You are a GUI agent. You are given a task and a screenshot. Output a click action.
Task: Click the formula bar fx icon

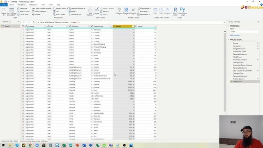tap(34, 22)
